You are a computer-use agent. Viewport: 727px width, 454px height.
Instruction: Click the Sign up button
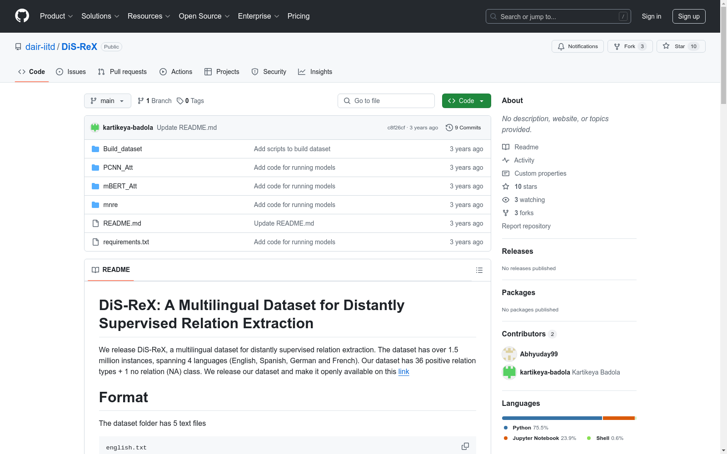689,16
